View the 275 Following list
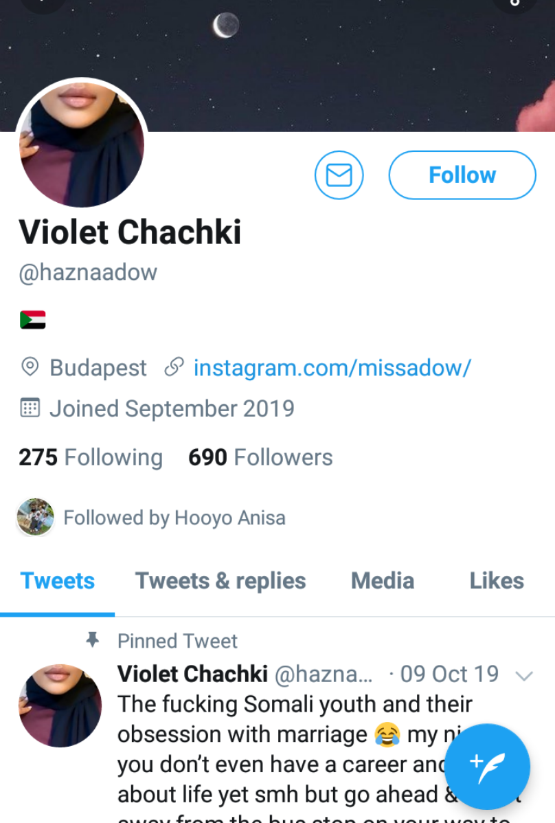Image resolution: width=555 pixels, height=823 pixels. pyautogui.click(x=91, y=457)
